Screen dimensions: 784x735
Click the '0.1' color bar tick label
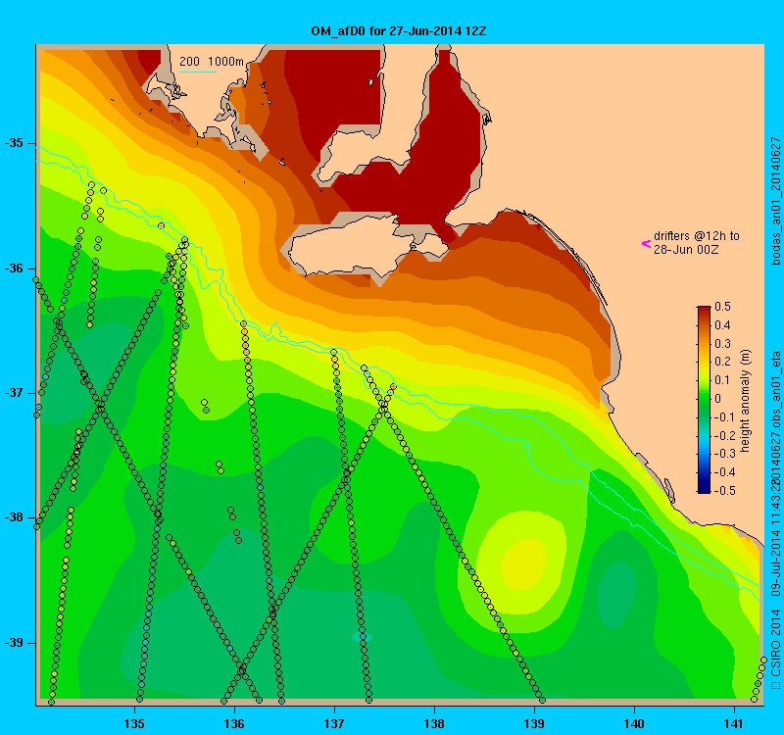(722, 380)
